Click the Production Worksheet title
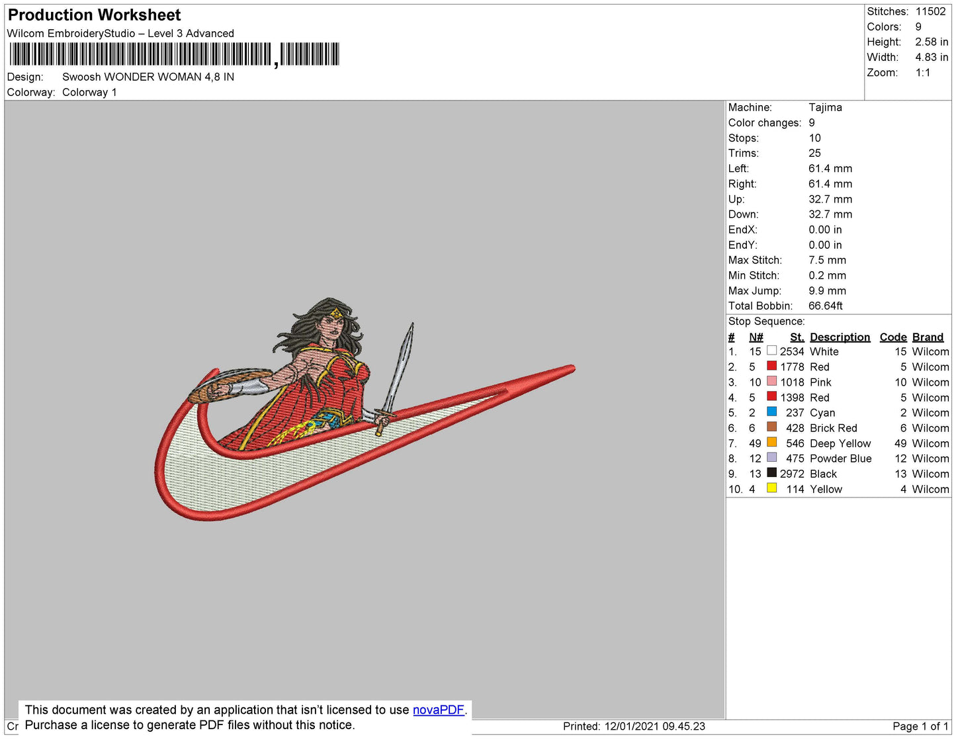956x739 pixels. [x=94, y=15]
